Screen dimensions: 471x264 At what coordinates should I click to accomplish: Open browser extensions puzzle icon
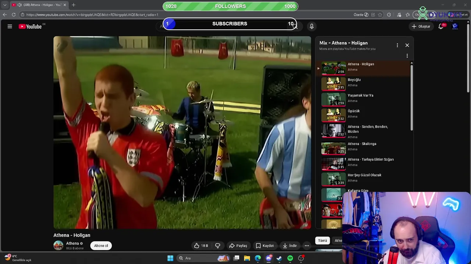389,15
